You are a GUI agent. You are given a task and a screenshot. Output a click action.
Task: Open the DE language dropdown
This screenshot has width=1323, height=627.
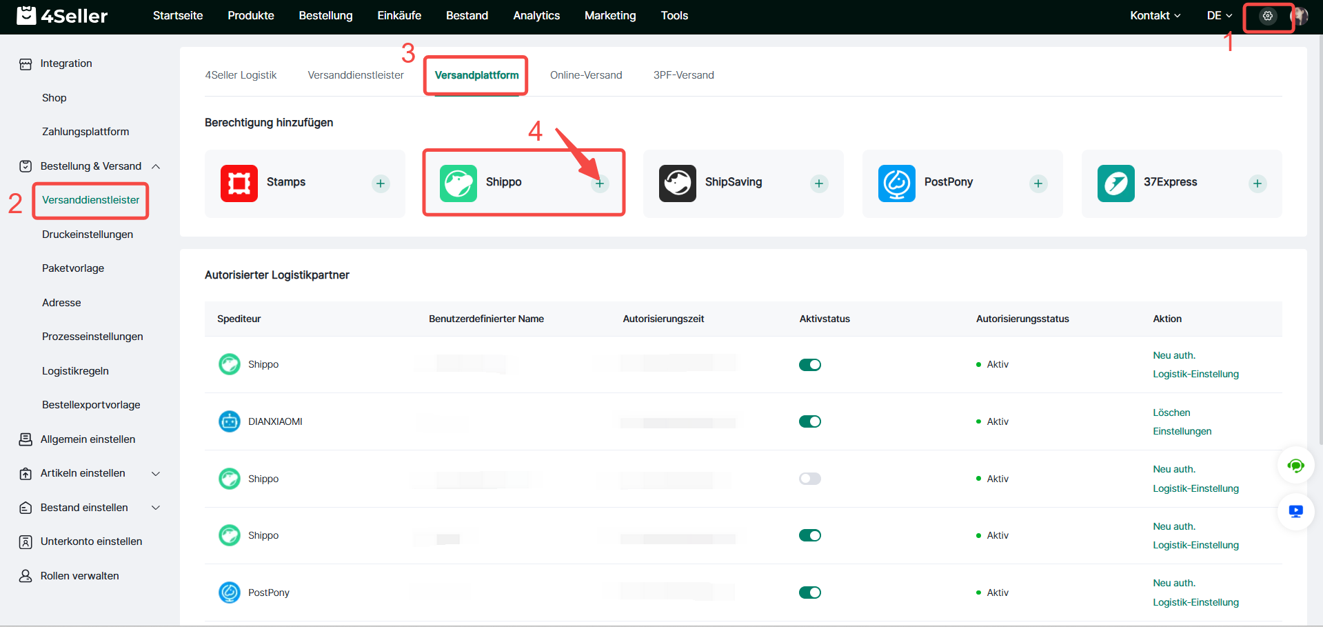1219,16
